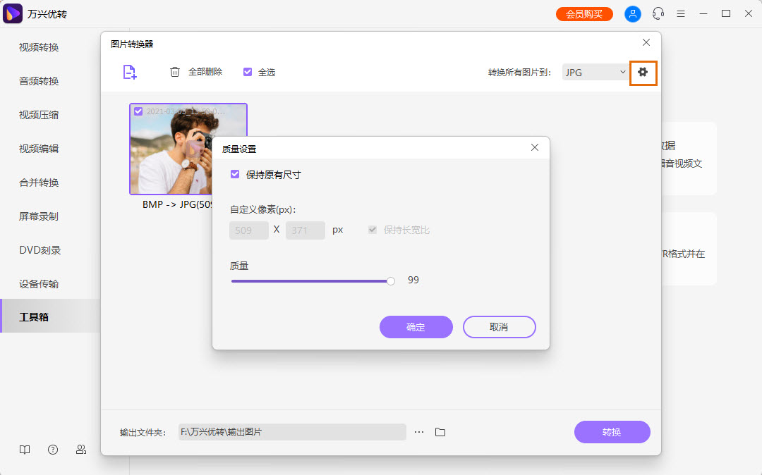The image size is (762, 475).
Task: Toggle the checkbox on the BMP thumbnail
Action: click(137, 111)
